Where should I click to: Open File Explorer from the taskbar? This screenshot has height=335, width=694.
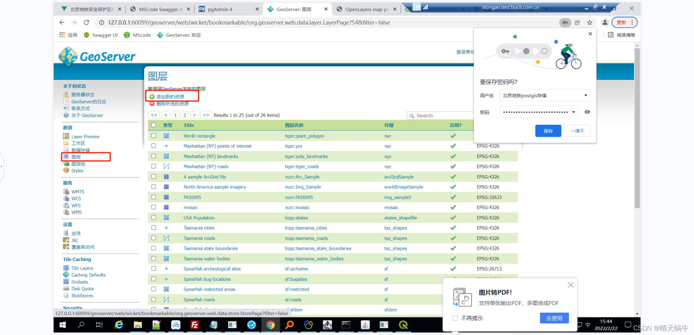(x=138, y=325)
